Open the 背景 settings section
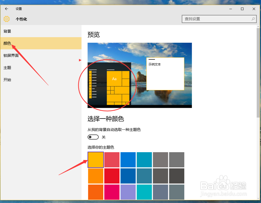 click(7, 31)
